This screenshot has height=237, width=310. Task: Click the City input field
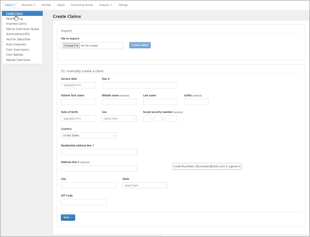[x=88, y=185]
